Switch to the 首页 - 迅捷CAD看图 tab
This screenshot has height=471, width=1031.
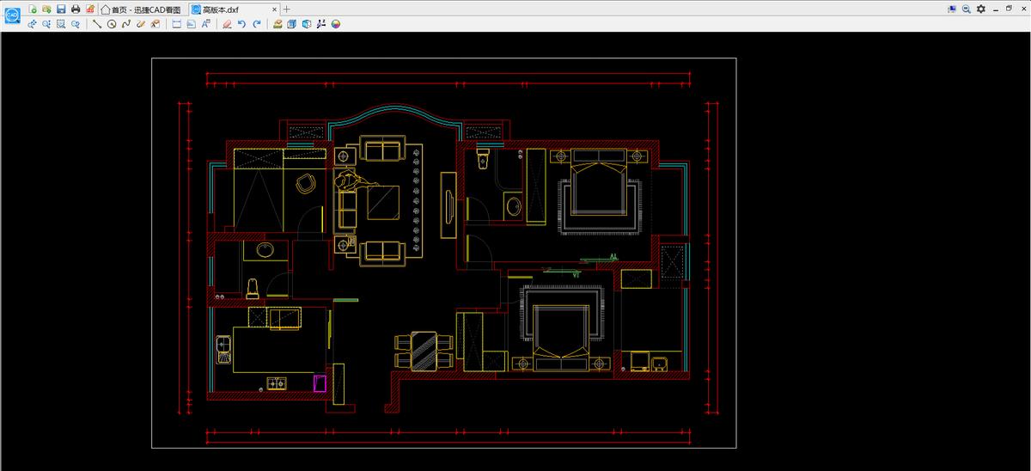[x=141, y=9]
